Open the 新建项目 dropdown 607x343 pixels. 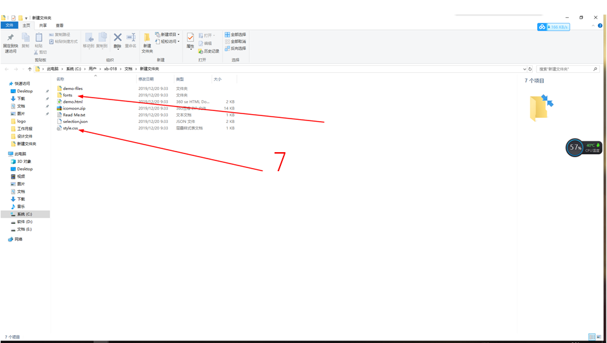pos(167,34)
